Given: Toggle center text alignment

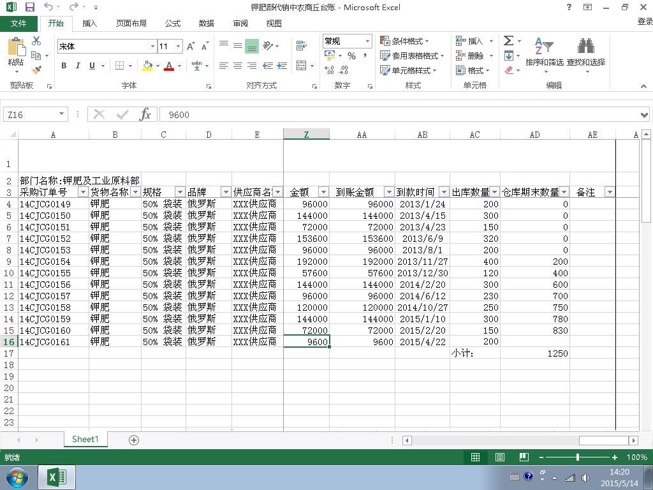Looking at the screenshot, I should (238, 66).
